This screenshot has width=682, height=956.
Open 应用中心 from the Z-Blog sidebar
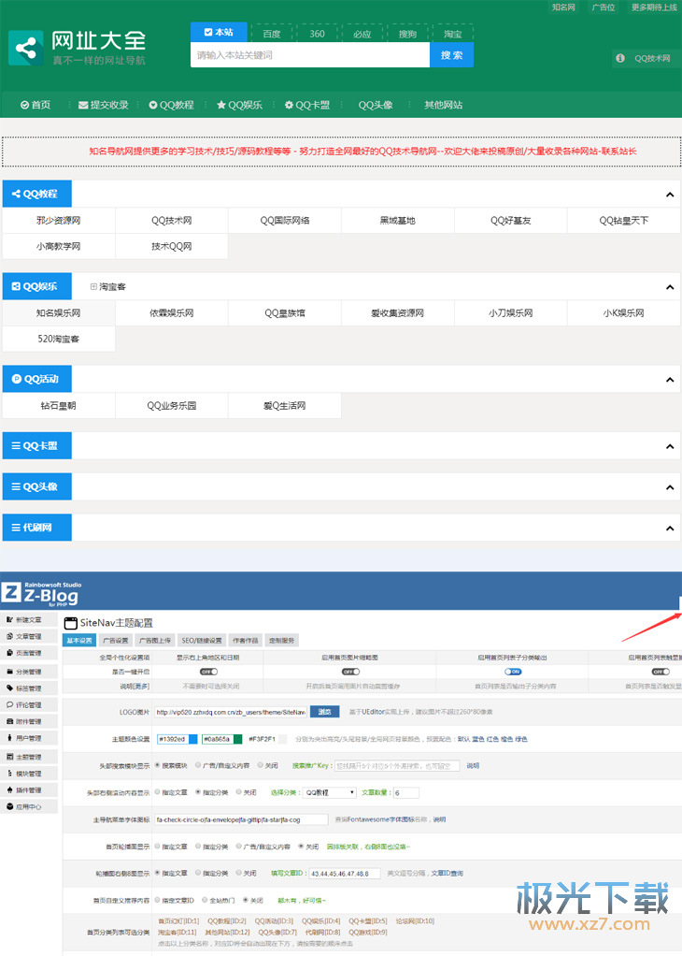click(22, 805)
